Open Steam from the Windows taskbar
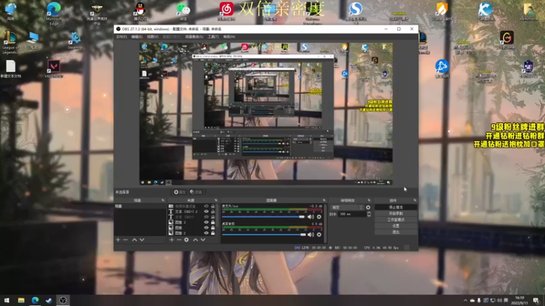545x306 pixels. click(x=48, y=300)
